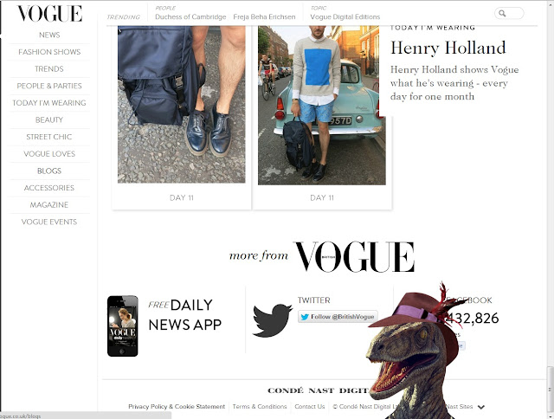Click the large Twitter bird icon

(273, 320)
